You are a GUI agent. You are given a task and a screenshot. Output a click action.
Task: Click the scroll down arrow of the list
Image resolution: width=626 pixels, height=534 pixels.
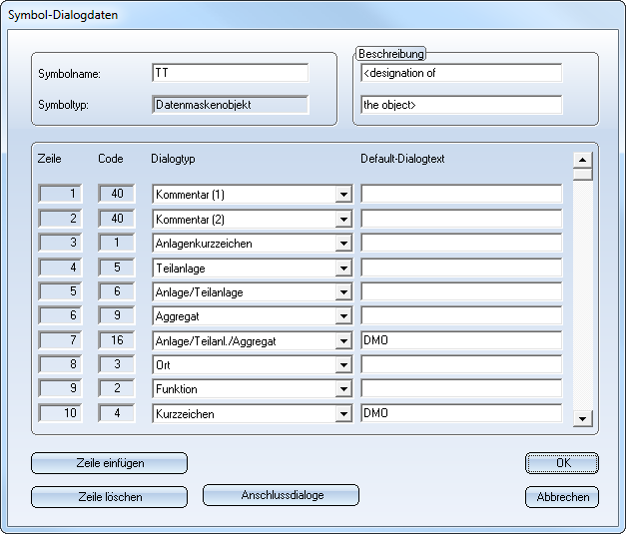pos(582,419)
